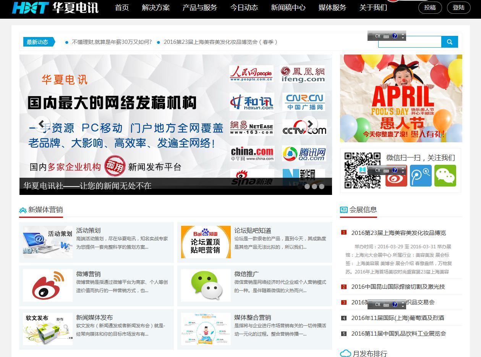481x357 pixels.
Task: Open exhibition item 2016中国昆山国际焊接切割及激光技
Action: (x=398, y=286)
